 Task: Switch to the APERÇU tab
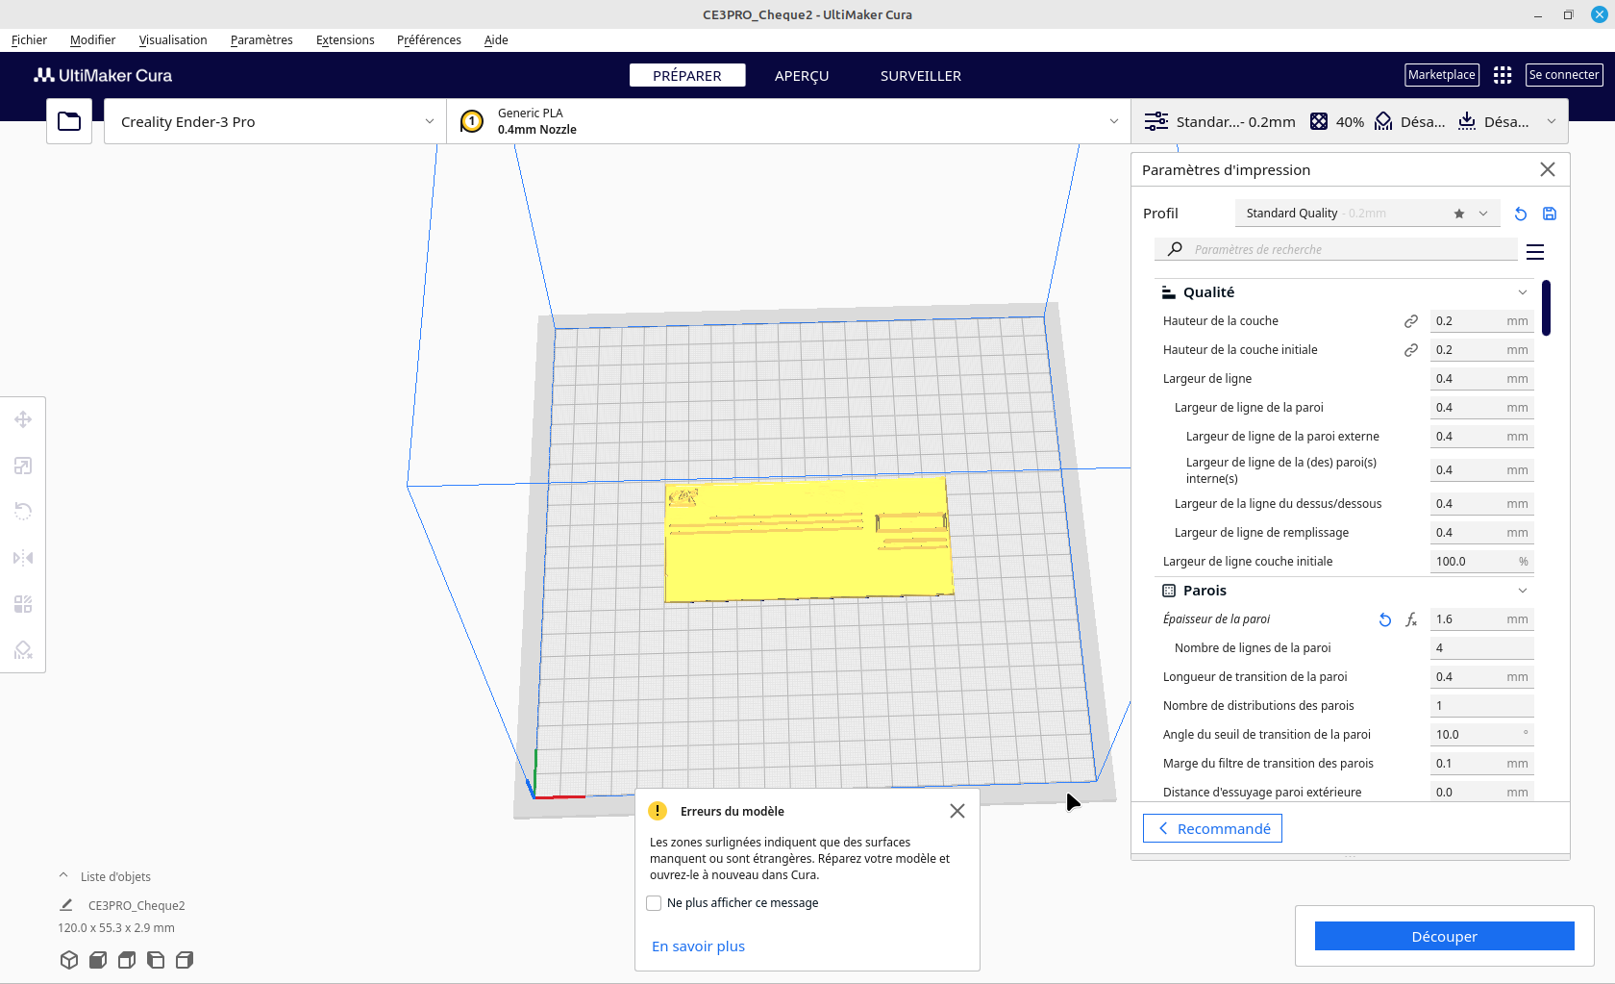[x=802, y=76]
